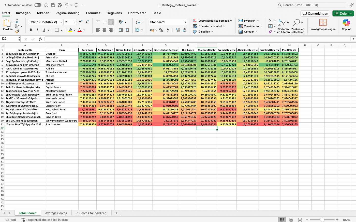Viewport: 356px width, 222px height.
Task: Click the Save floppy disk icon
Action: click(x=53, y=5)
